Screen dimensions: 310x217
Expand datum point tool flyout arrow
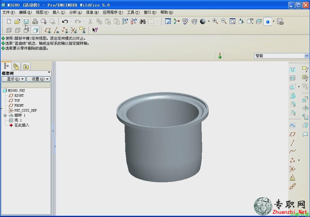pos(299,160)
